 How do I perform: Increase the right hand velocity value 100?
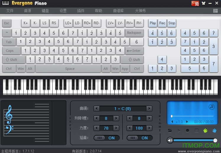pos(149,128)
